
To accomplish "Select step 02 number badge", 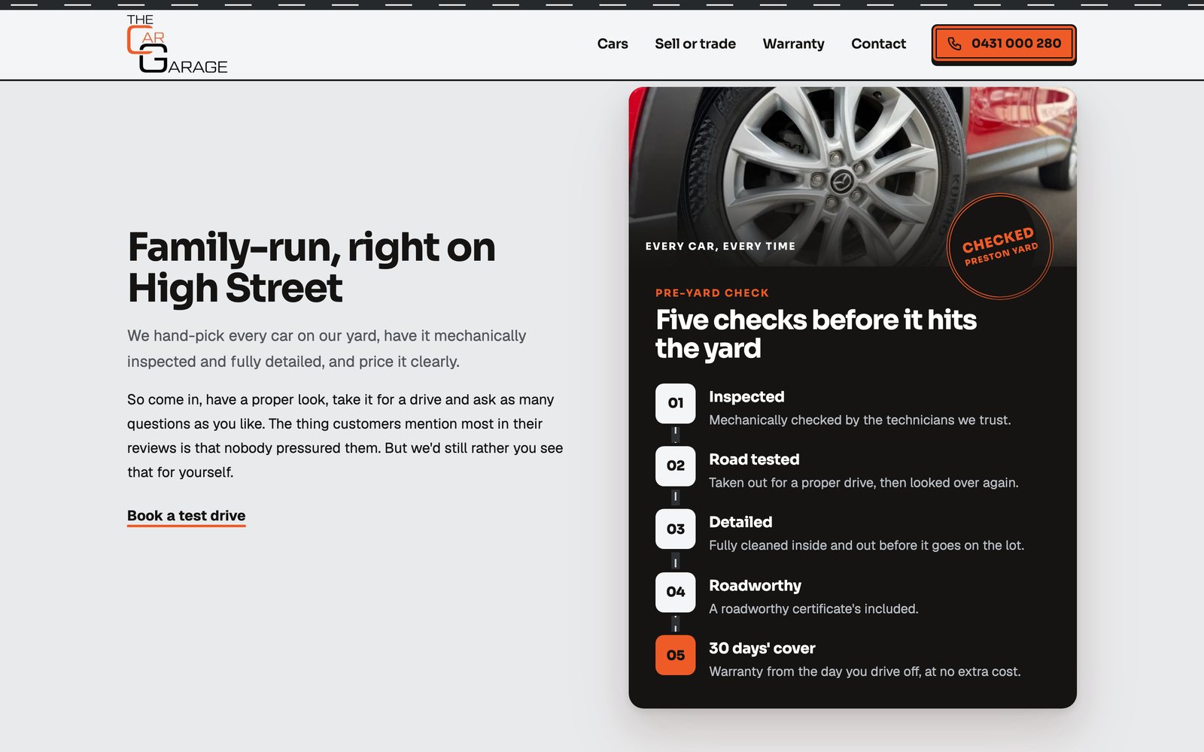I will click(x=675, y=465).
